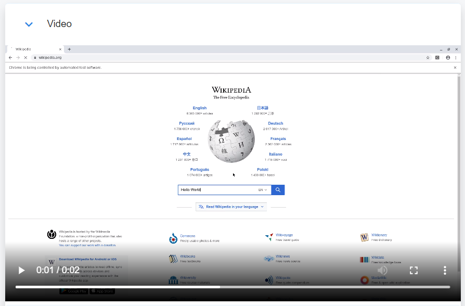465x306 pixels.
Task: Open the Wikidata barcode icon
Action: click(x=365, y=260)
